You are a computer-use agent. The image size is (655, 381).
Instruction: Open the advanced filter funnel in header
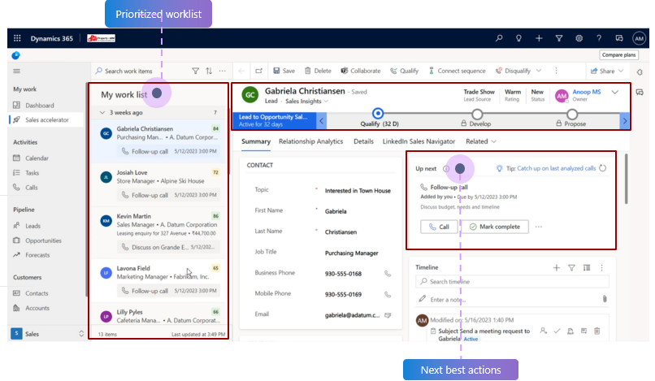[x=559, y=38]
